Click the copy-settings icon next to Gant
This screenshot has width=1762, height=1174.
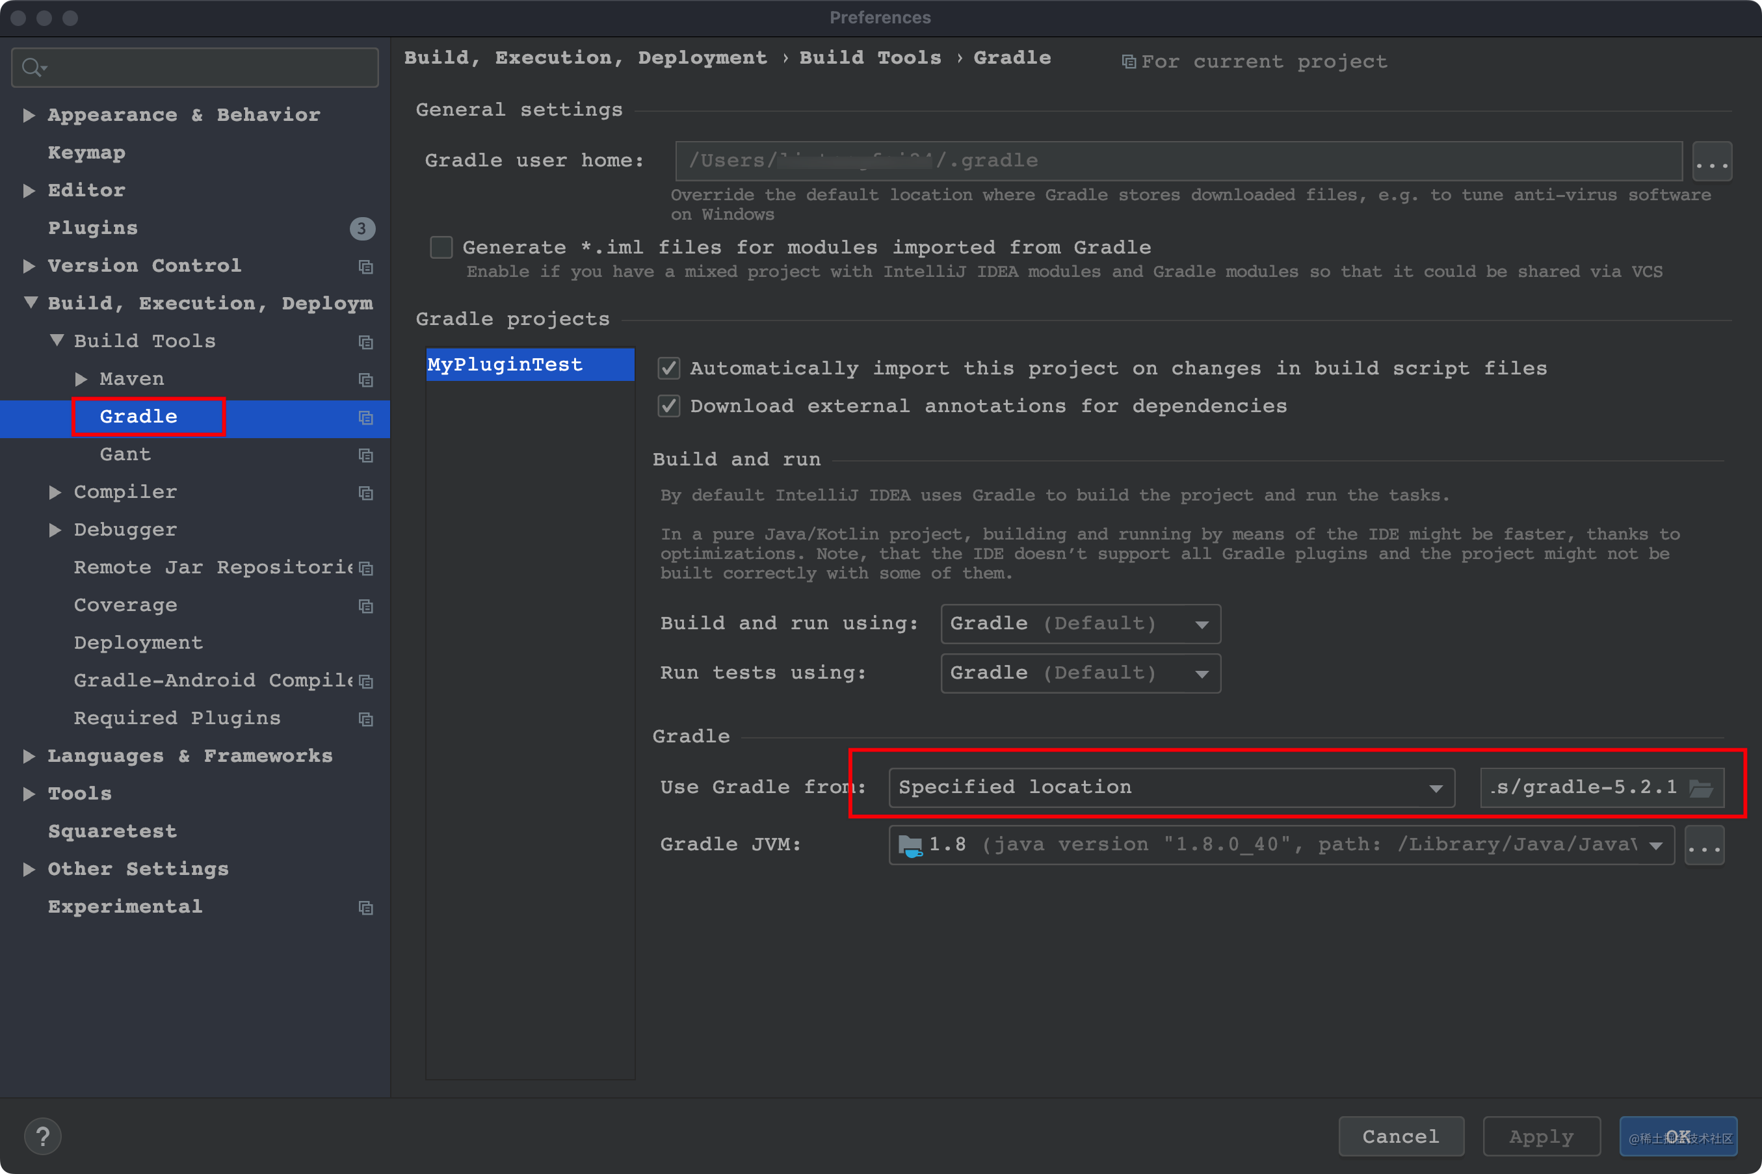pyautogui.click(x=366, y=455)
